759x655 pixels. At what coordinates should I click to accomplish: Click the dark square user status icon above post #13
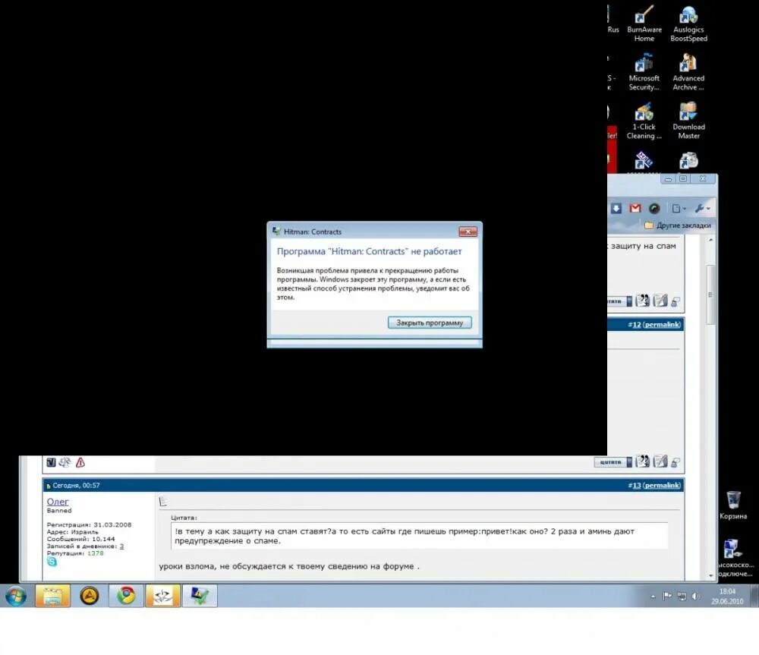tap(51, 462)
